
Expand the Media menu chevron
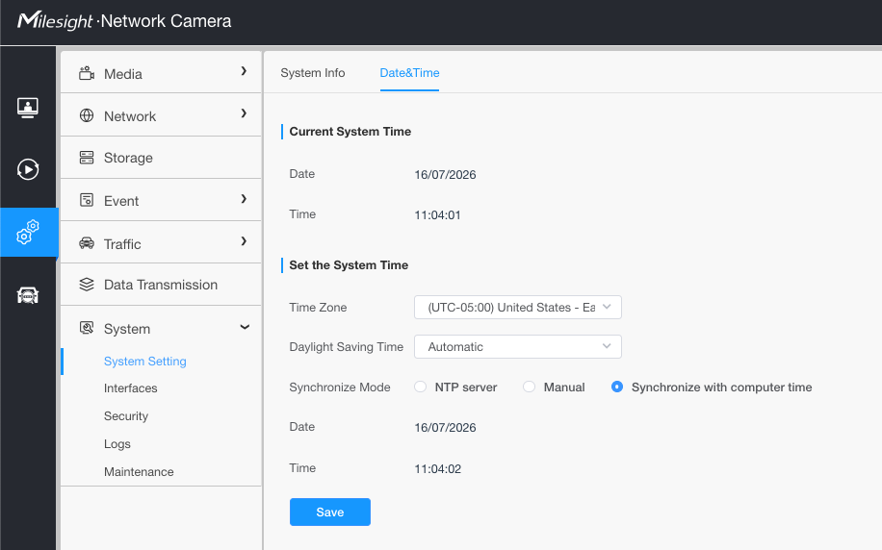(244, 71)
